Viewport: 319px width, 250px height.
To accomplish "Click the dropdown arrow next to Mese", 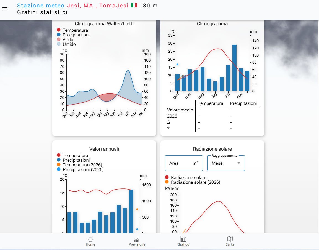I will click(x=239, y=163).
